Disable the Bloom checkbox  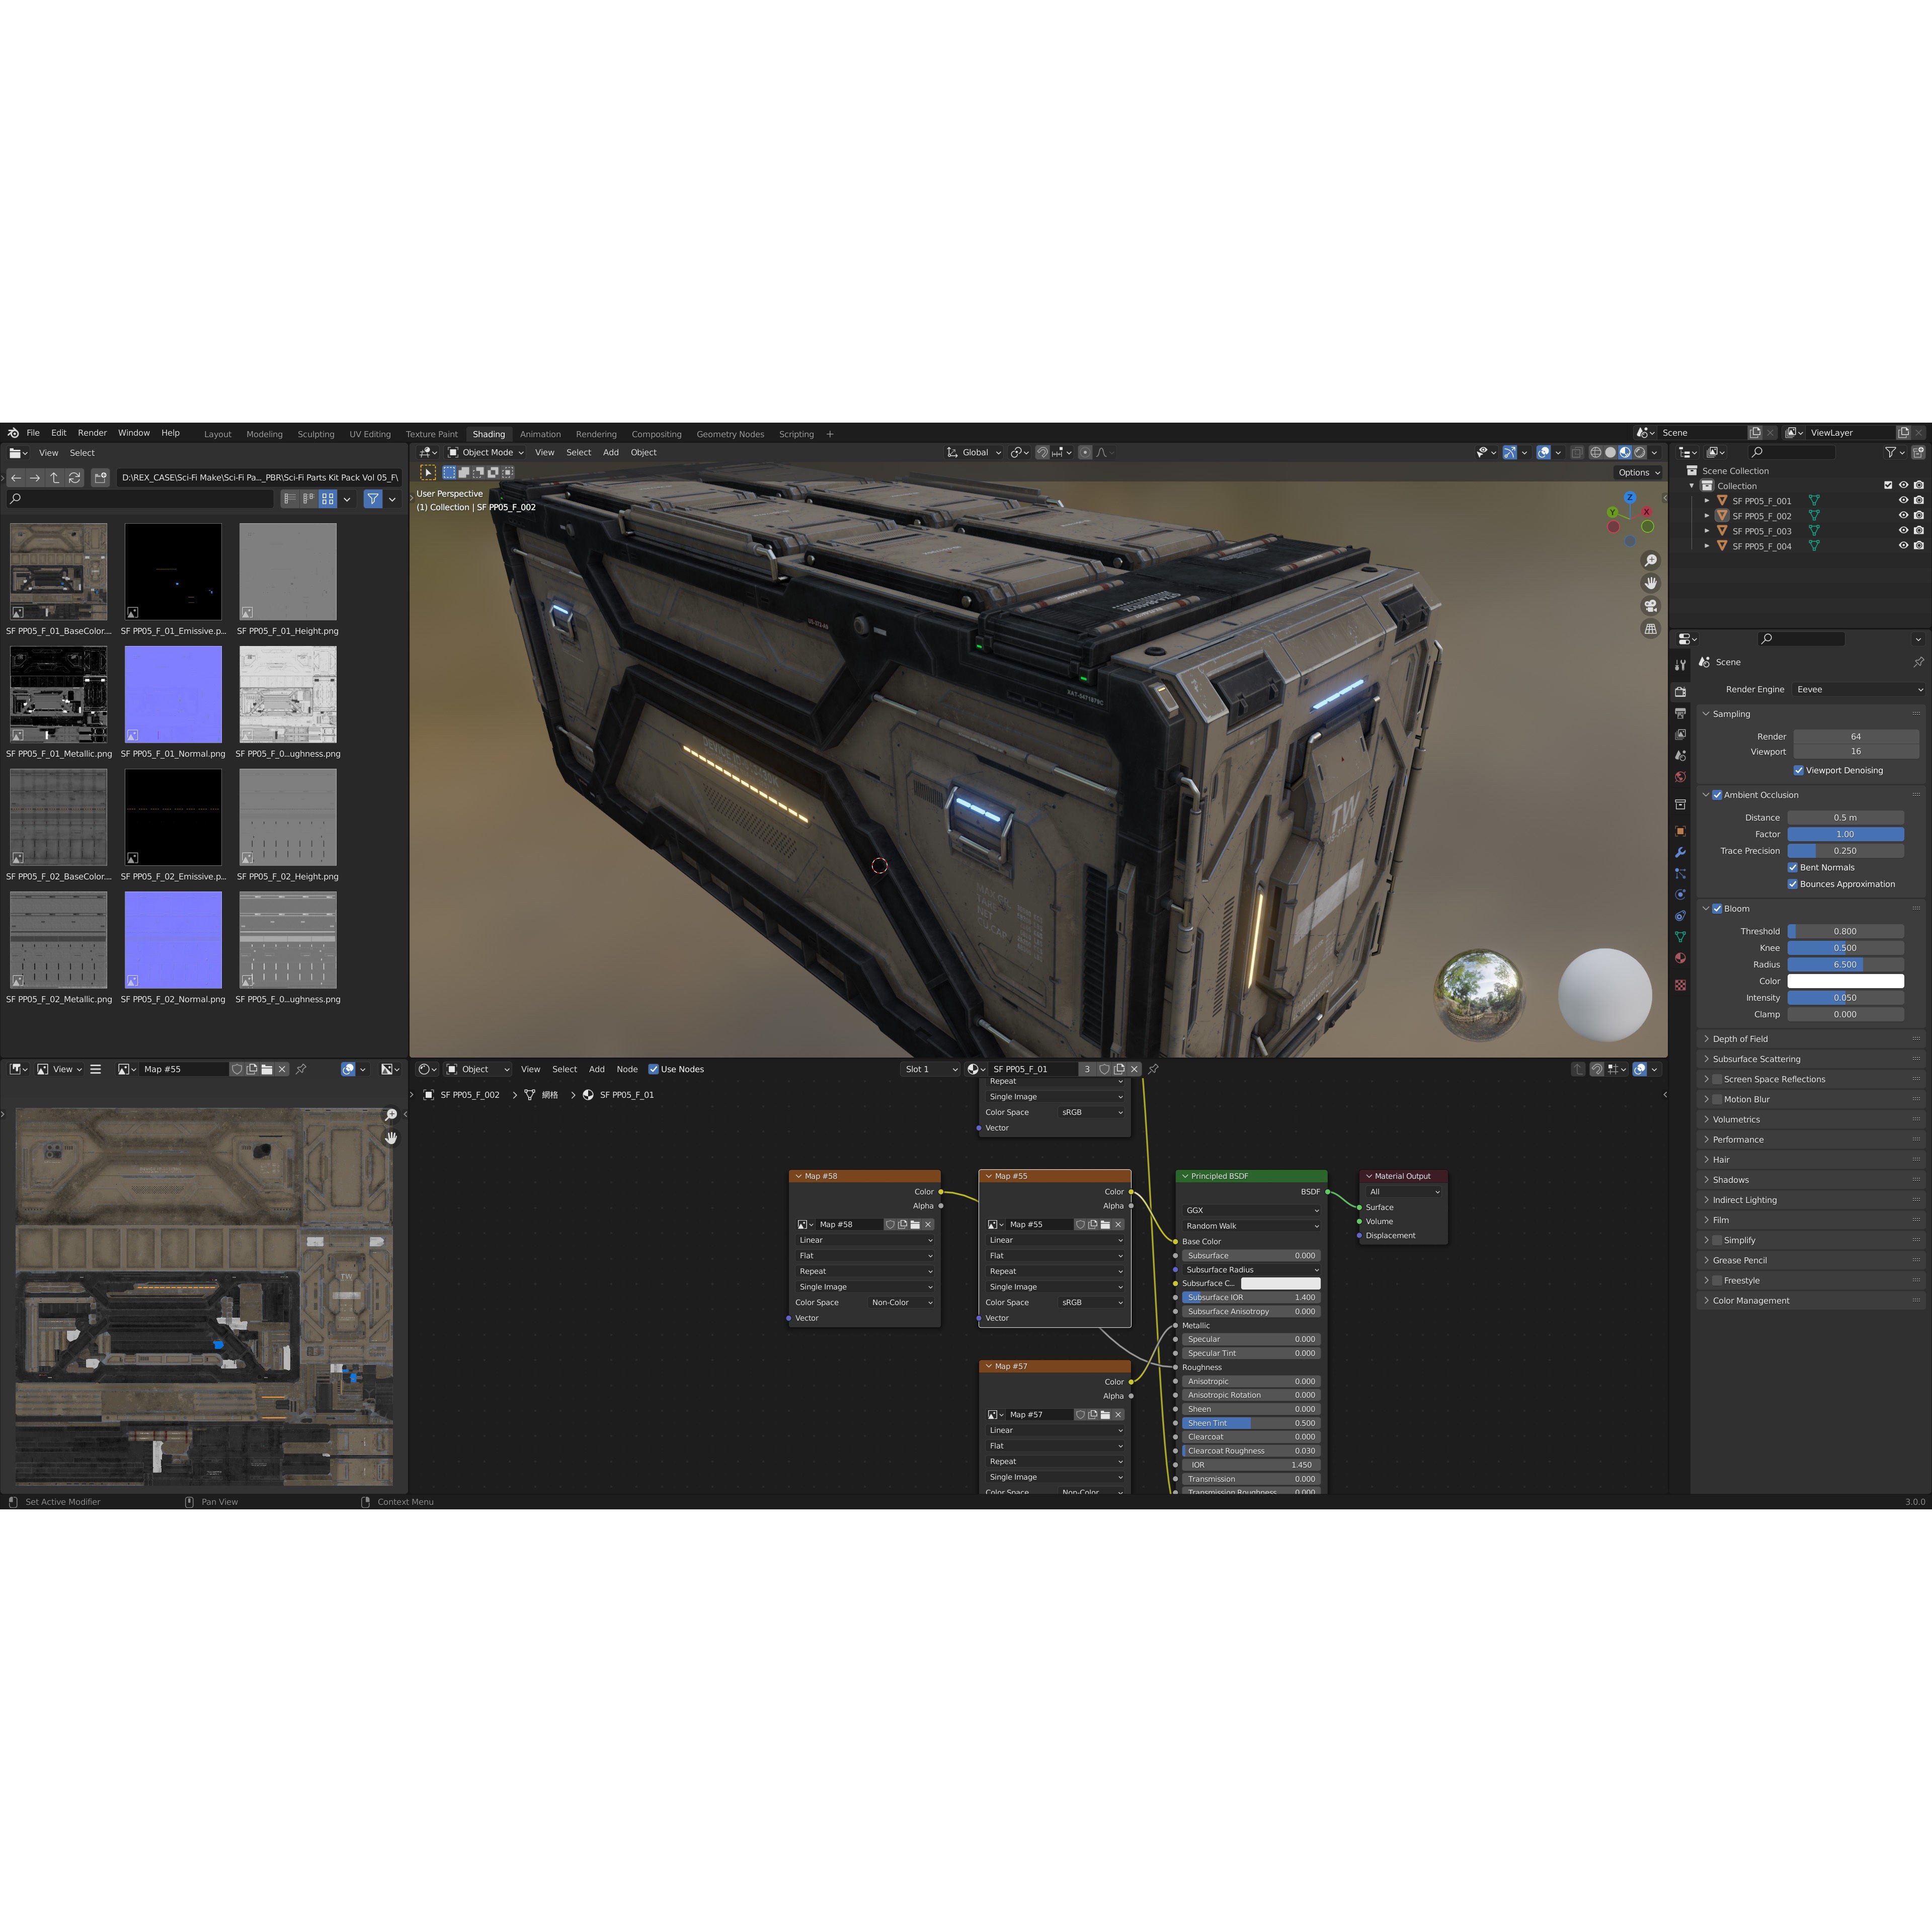coord(1717,909)
